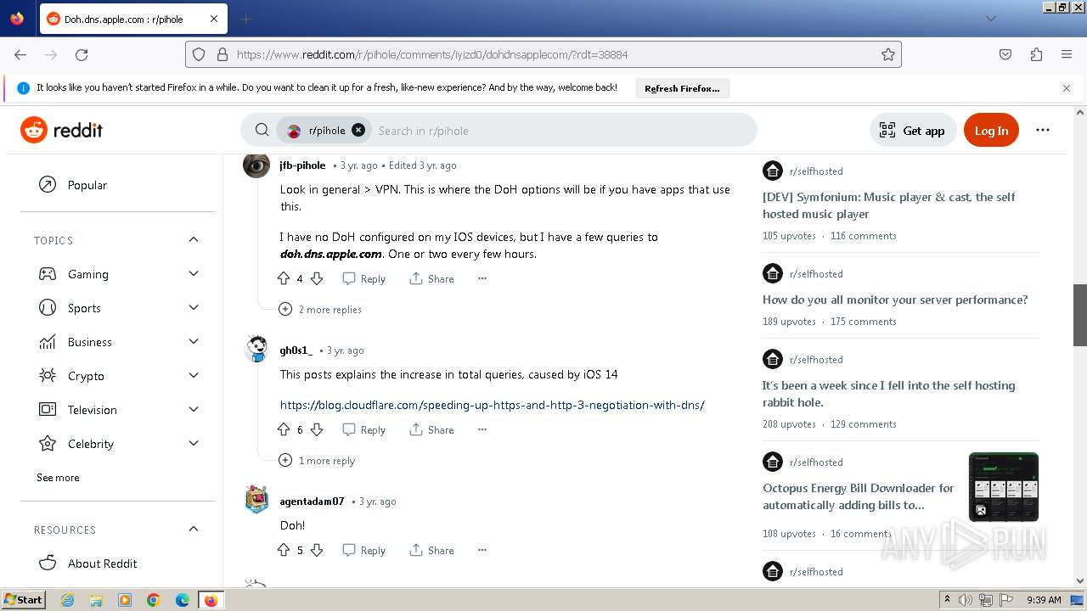The width and height of the screenshot is (1087, 611).
Task: Remove r/pihole search filter
Action: pos(358,130)
